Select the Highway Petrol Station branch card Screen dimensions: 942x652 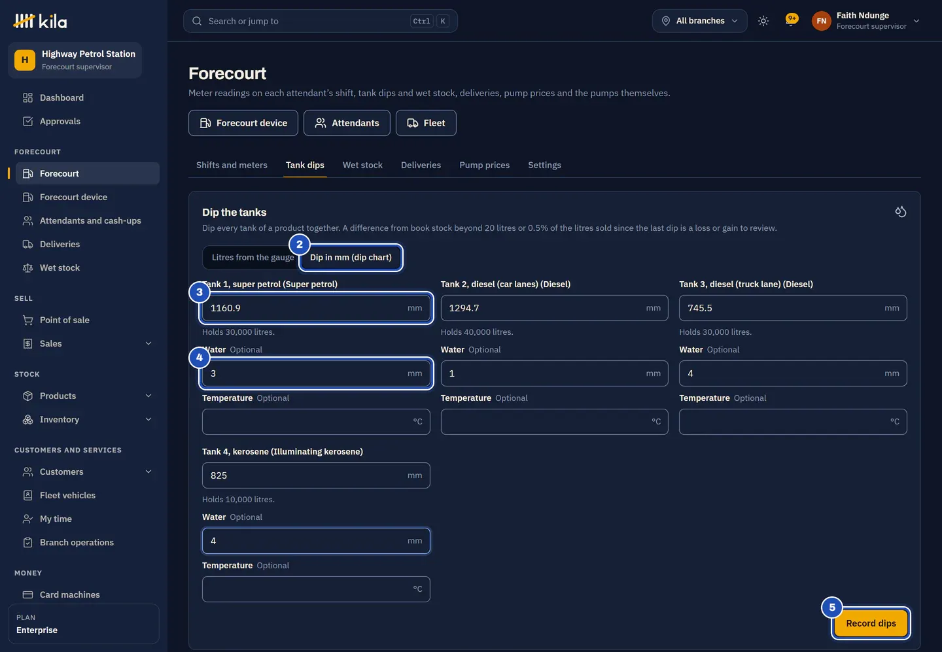point(75,60)
